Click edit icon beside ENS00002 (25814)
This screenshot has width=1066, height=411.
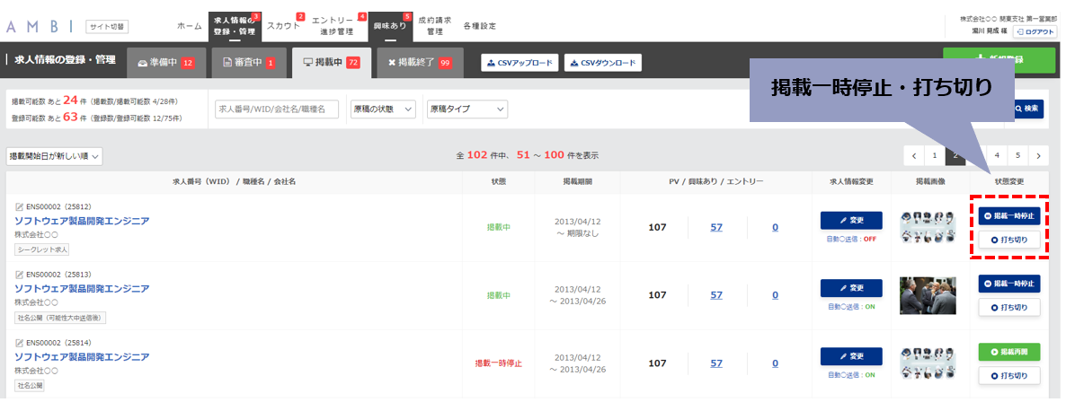coord(19,343)
